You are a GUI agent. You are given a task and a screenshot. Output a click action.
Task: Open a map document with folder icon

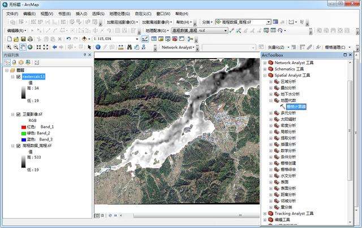point(16,39)
